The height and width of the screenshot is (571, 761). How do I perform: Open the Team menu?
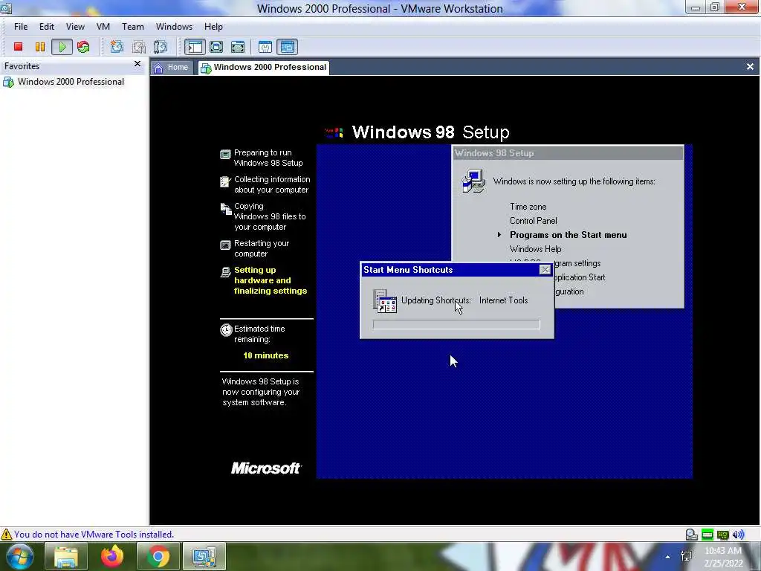coord(132,27)
